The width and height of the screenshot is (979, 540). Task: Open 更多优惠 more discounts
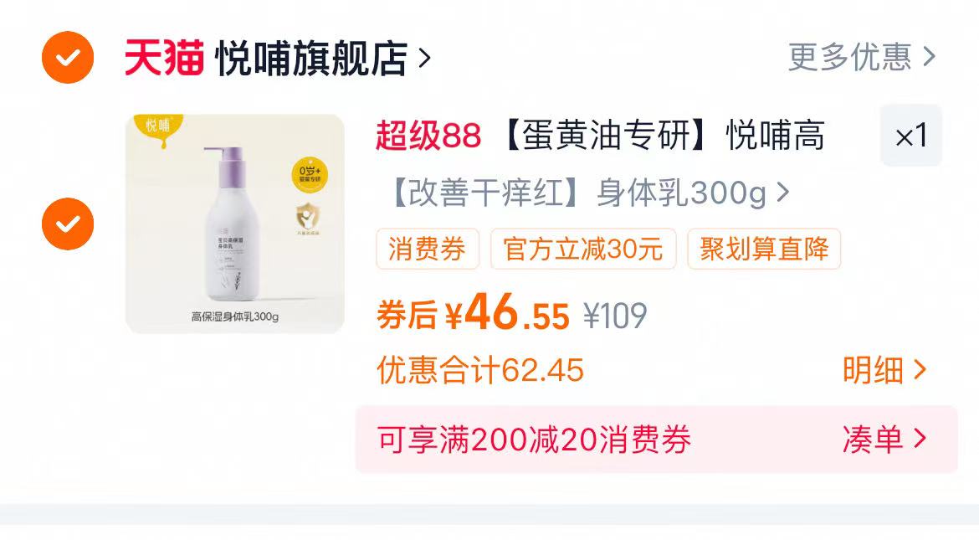(850, 58)
